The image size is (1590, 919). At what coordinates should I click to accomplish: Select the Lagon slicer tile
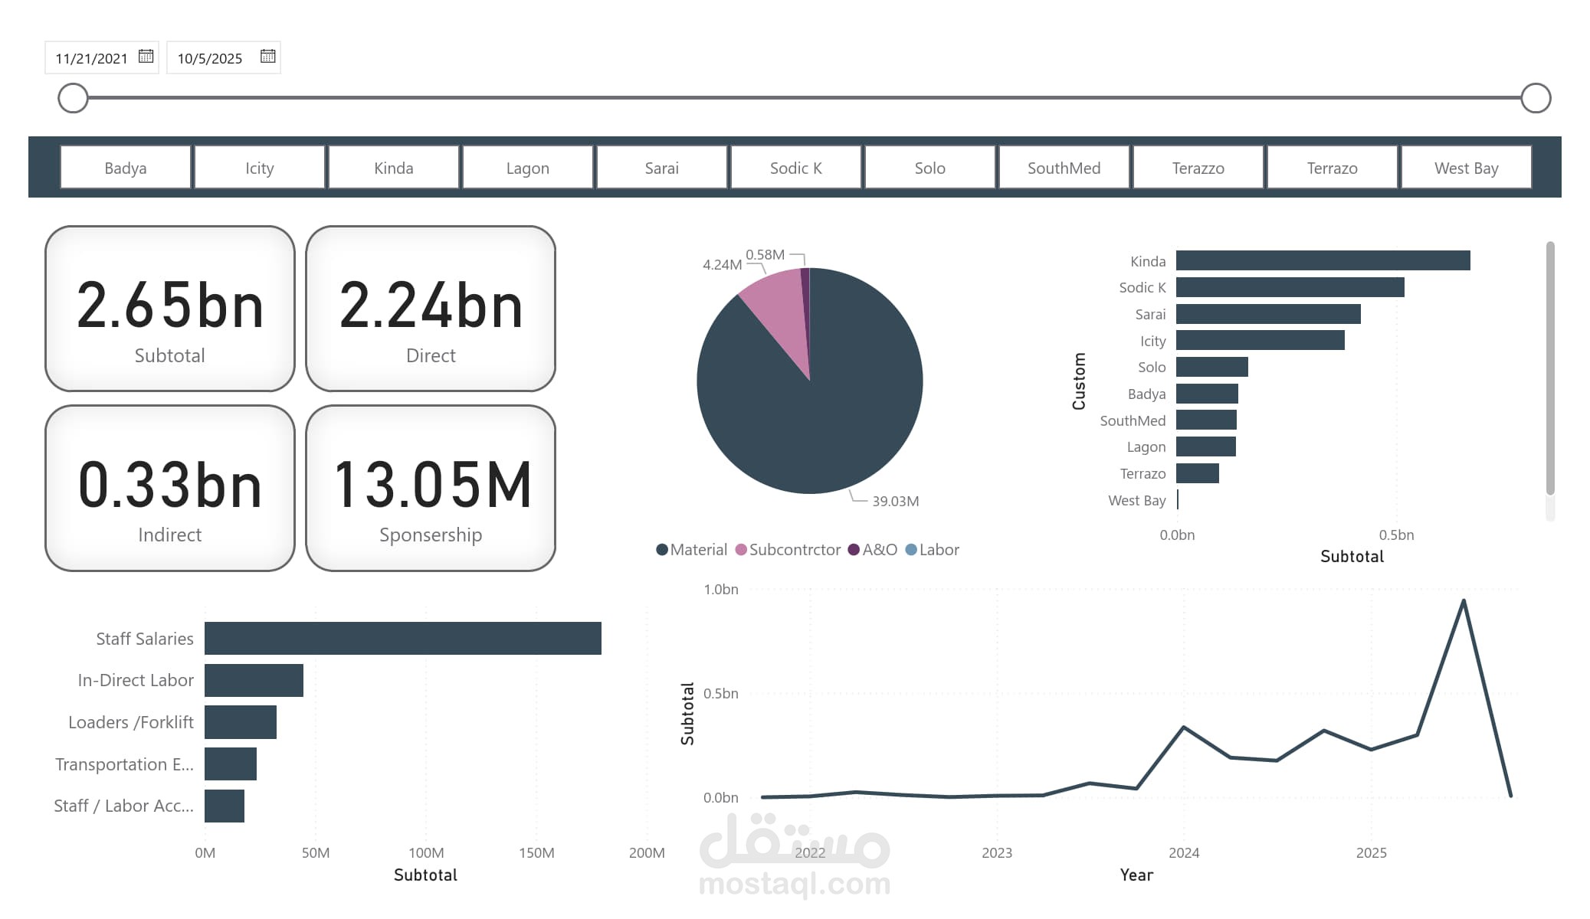pos(527,168)
